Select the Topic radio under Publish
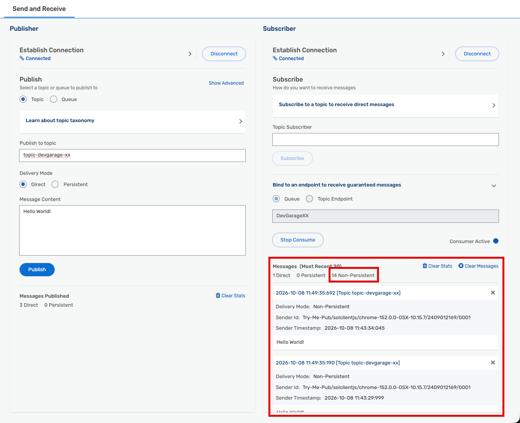Viewport: 520px width, 423px height. tap(23, 99)
